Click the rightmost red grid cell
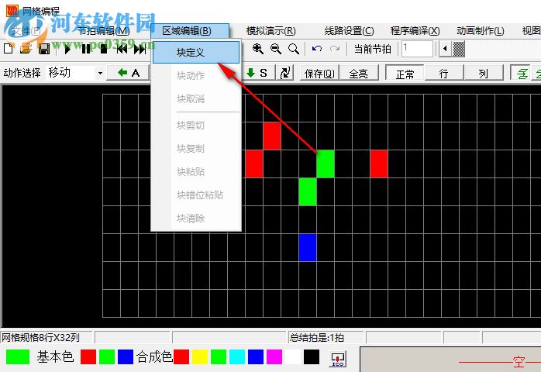Image resolution: width=541 pixels, height=372 pixels. [x=379, y=164]
